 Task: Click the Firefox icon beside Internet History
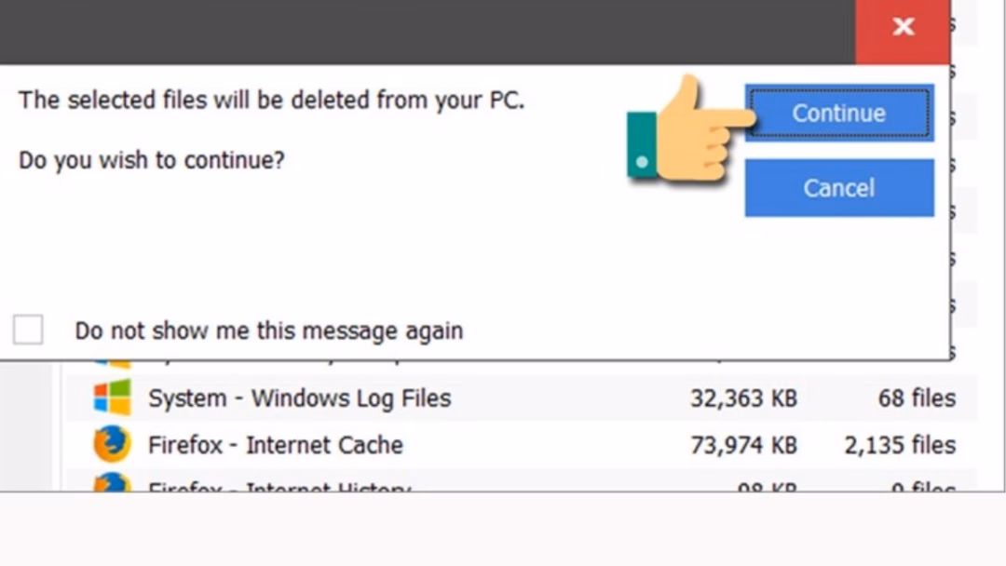tap(113, 484)
